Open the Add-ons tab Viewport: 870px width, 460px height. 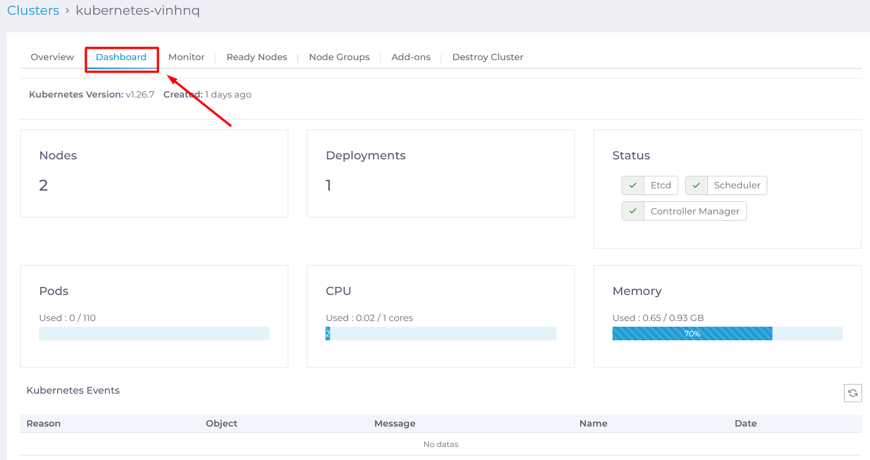click(x=411, y=57)
